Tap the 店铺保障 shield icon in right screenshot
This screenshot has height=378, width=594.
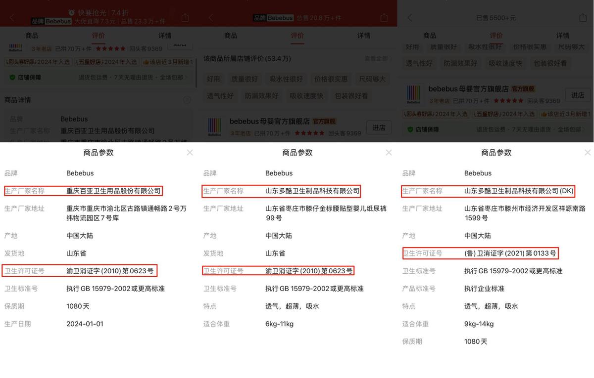[409, 129]
